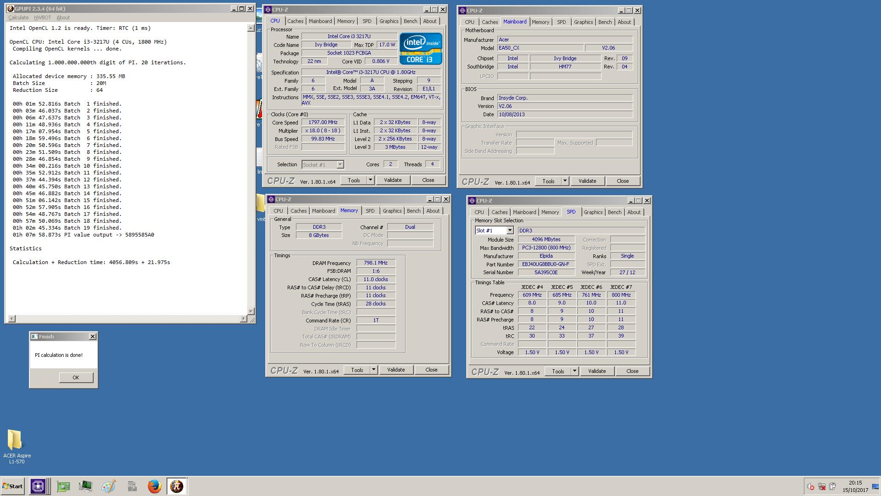Open the Calculate menu in GPUPI
The image size is (881, 496).
tap(18, 17)
